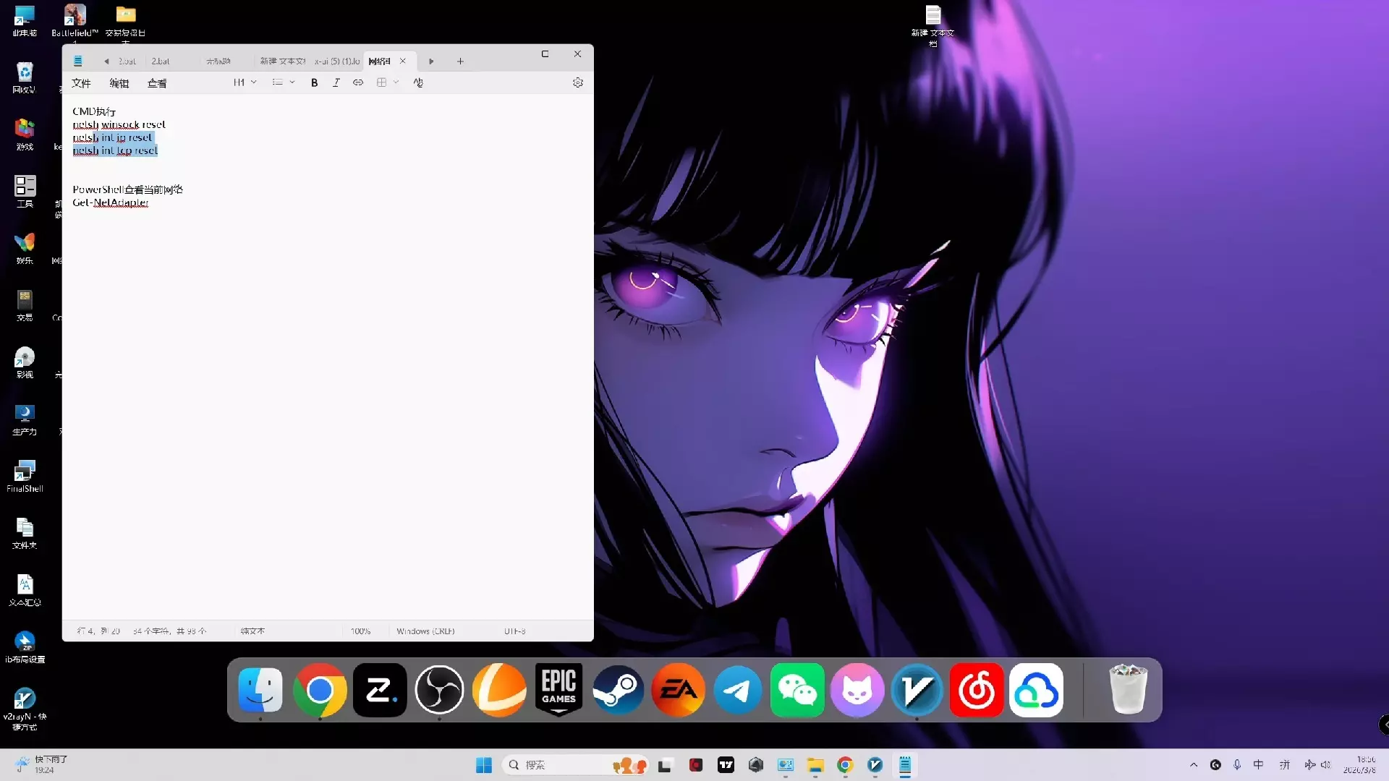Click the 'Get-NetAdapter' line

pos(110,202)
